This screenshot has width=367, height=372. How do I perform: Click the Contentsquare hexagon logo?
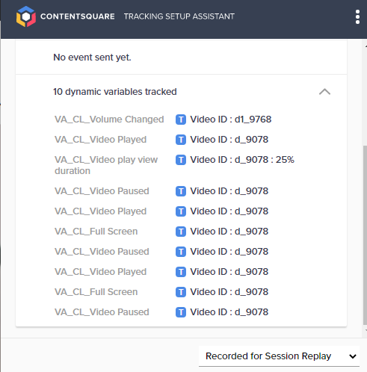coord(26,16)
